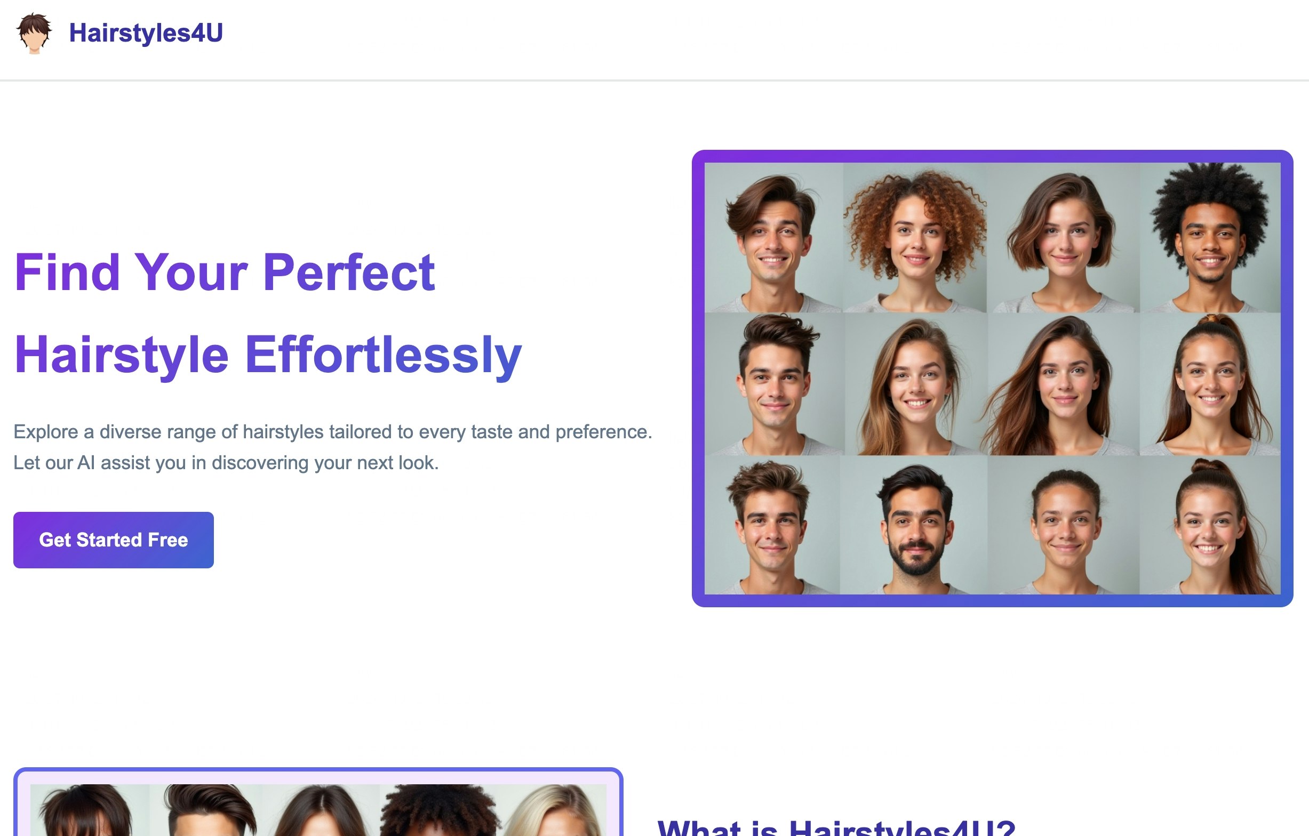Select the woman with the high ponytail, middle row
Viewport: 1309px width, 836px height.
1210,383
